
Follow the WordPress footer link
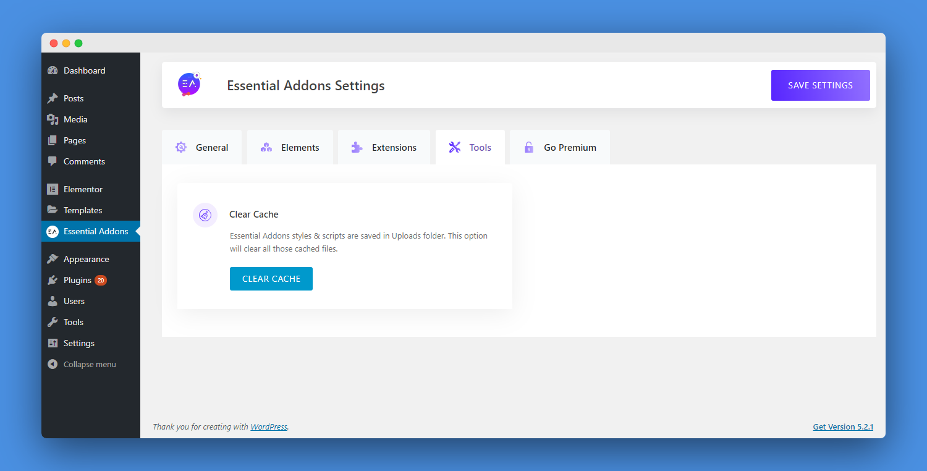click(269, 426)
